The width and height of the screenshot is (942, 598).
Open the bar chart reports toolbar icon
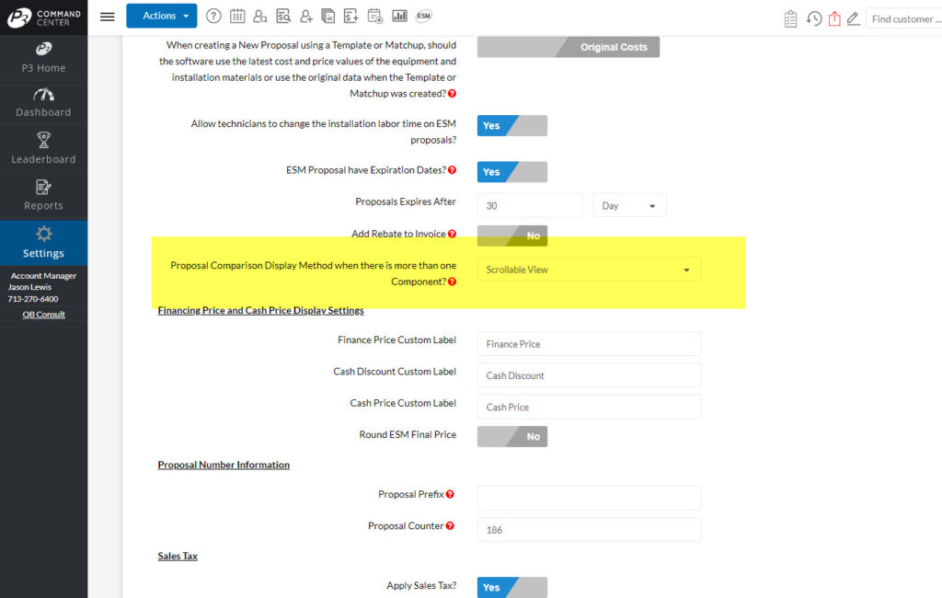(x=399, y=16)
